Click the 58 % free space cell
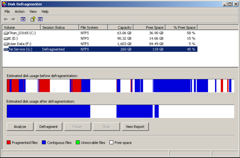 191,33
